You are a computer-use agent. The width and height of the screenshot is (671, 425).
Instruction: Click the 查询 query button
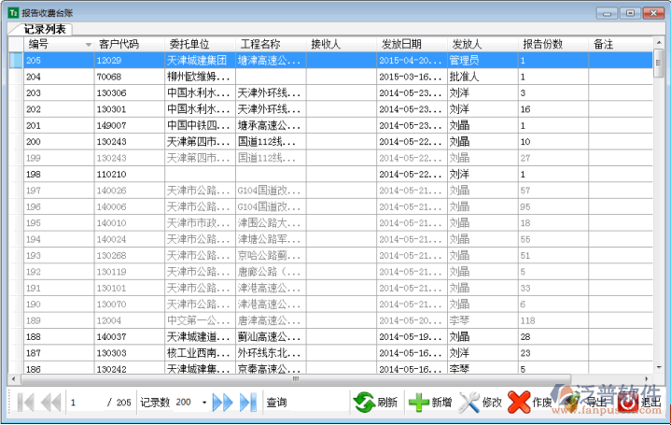[276, 403]
